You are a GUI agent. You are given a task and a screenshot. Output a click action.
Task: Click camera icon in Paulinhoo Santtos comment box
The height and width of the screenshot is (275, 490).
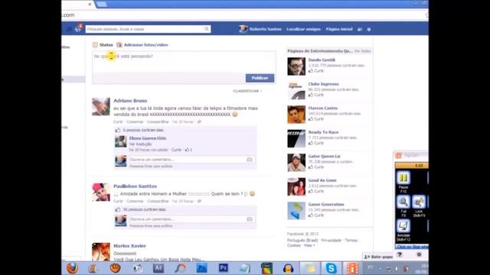[x=250, y=219]
